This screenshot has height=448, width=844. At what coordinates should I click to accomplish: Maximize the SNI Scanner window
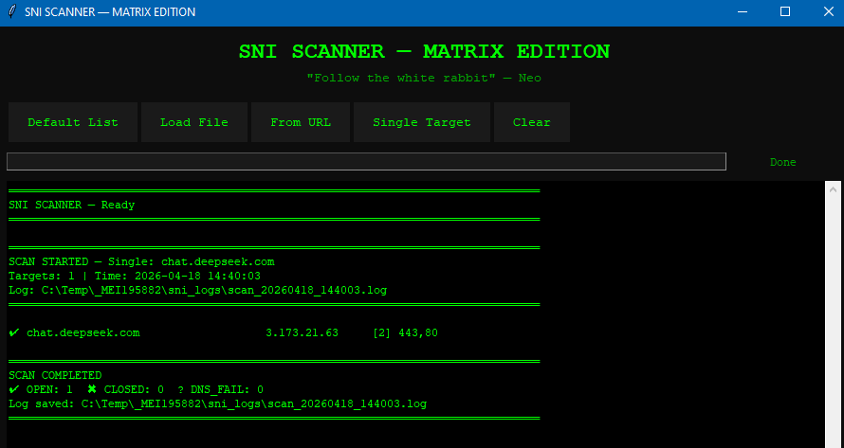785,11
